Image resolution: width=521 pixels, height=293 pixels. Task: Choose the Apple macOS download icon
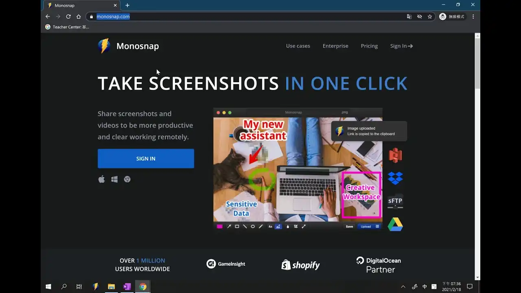tap(101, 179)
